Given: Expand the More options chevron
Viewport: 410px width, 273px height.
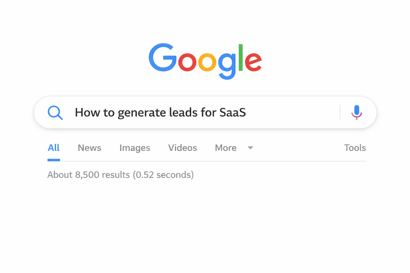Looking at the screenshot, I should click(250, 148).
